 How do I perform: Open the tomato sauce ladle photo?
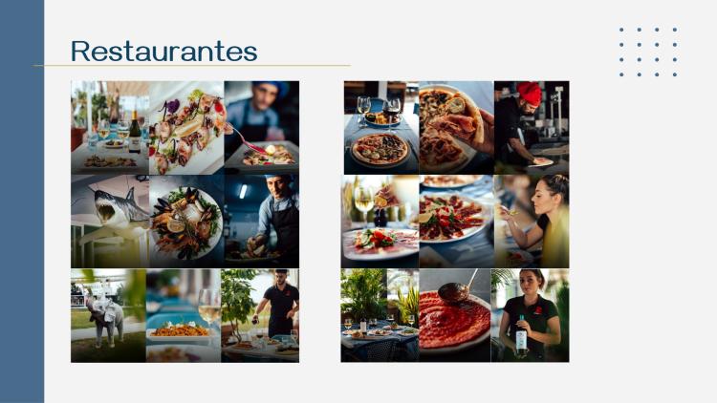tap(454, 315)
